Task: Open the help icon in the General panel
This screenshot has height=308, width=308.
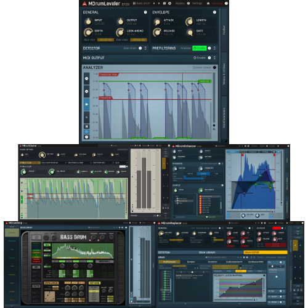Action: tap(145, 12)
